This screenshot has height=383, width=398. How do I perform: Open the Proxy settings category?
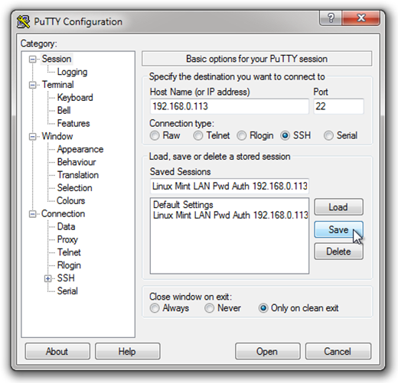pyautogui.click(x=67, y=239)
